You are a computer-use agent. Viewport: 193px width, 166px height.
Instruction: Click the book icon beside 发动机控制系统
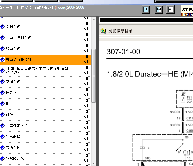pos(3,38)
